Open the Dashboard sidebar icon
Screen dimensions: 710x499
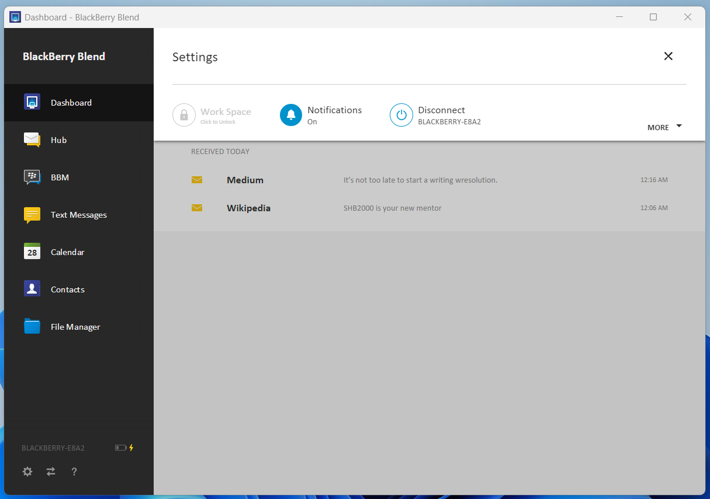(32, 102)
